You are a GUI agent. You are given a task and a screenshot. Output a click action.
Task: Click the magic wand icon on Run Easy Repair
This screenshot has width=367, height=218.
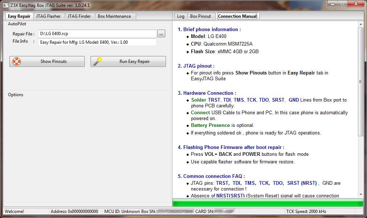97,61
